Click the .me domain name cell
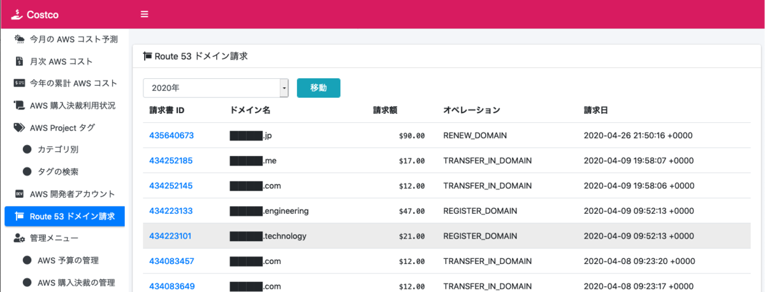 coord(254,160)
